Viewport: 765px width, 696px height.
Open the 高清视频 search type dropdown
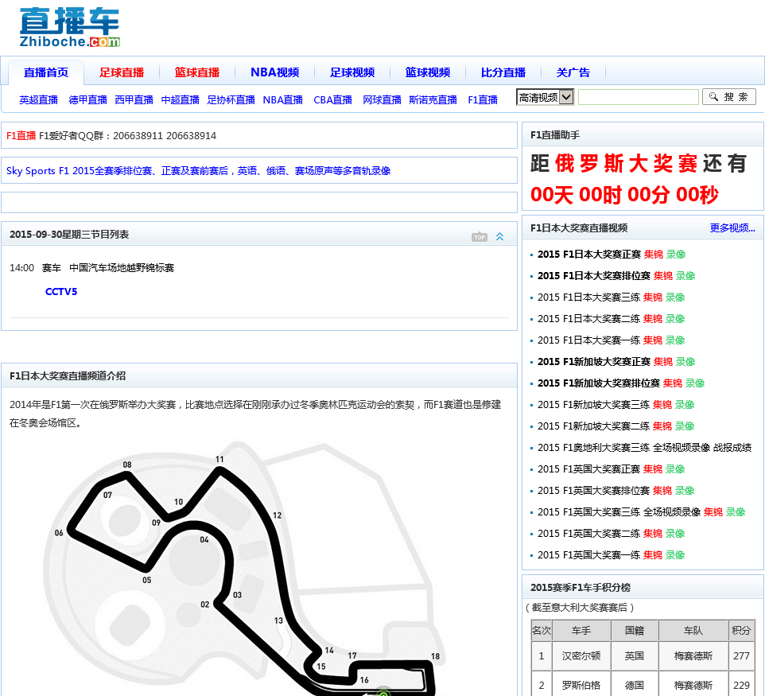click(545, 97)
